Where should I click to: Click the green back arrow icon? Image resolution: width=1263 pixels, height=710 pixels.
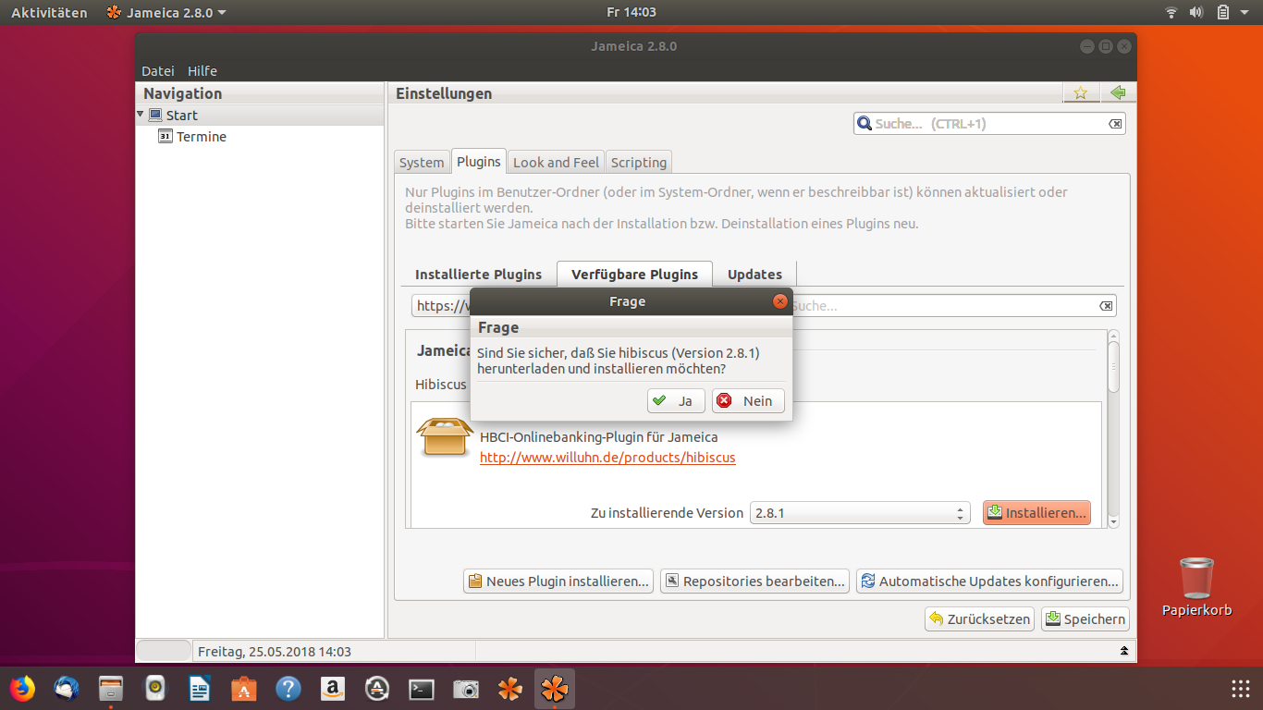point(1118,92)
